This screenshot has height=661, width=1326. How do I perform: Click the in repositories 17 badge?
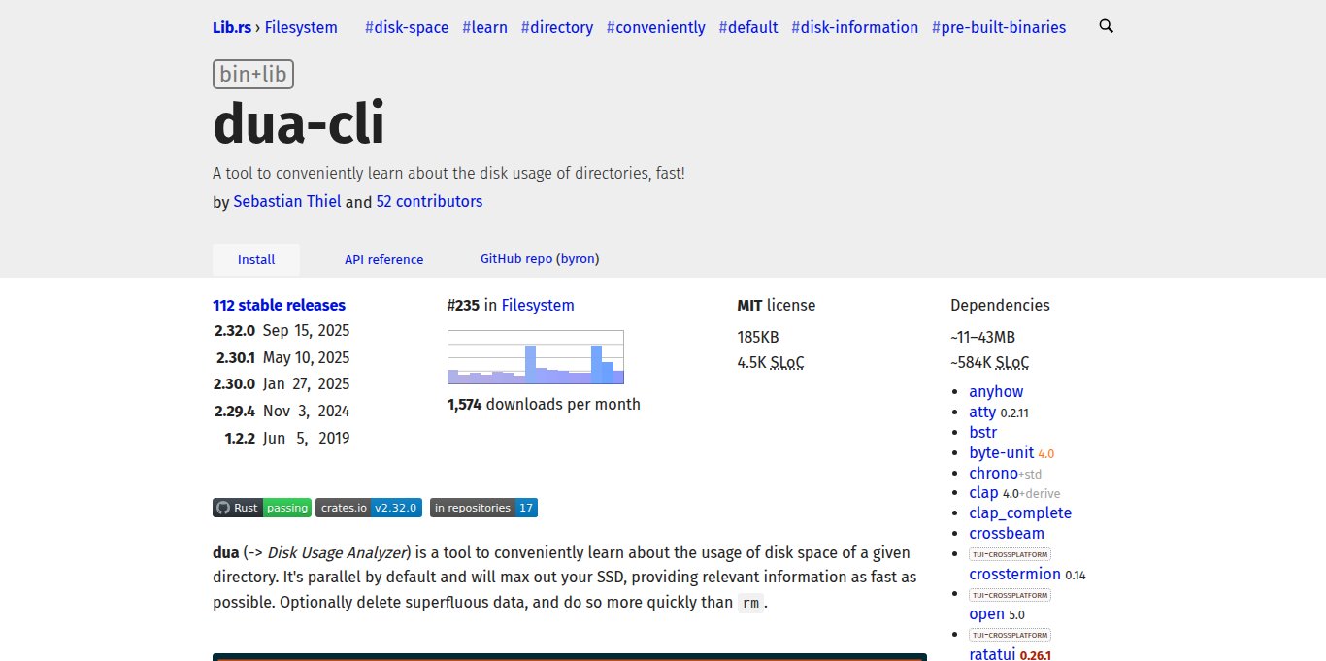coord(483,508)
